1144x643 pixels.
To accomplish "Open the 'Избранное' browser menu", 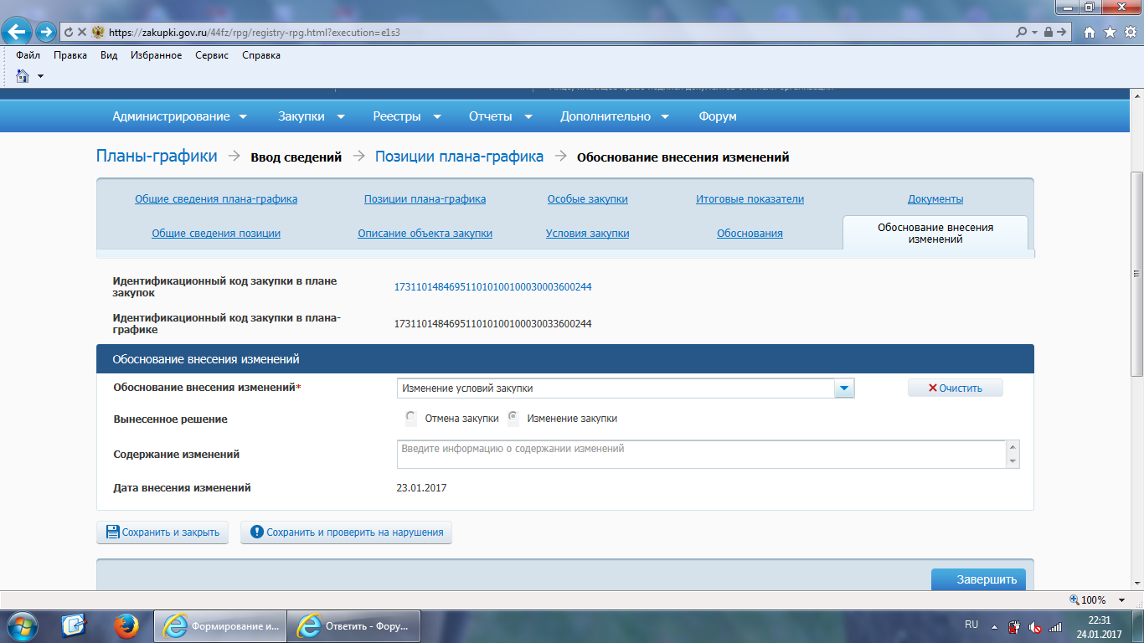I will (156, 55).
